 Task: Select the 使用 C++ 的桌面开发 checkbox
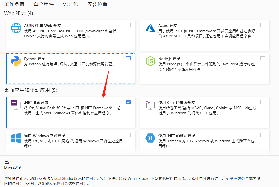point(263,102)
